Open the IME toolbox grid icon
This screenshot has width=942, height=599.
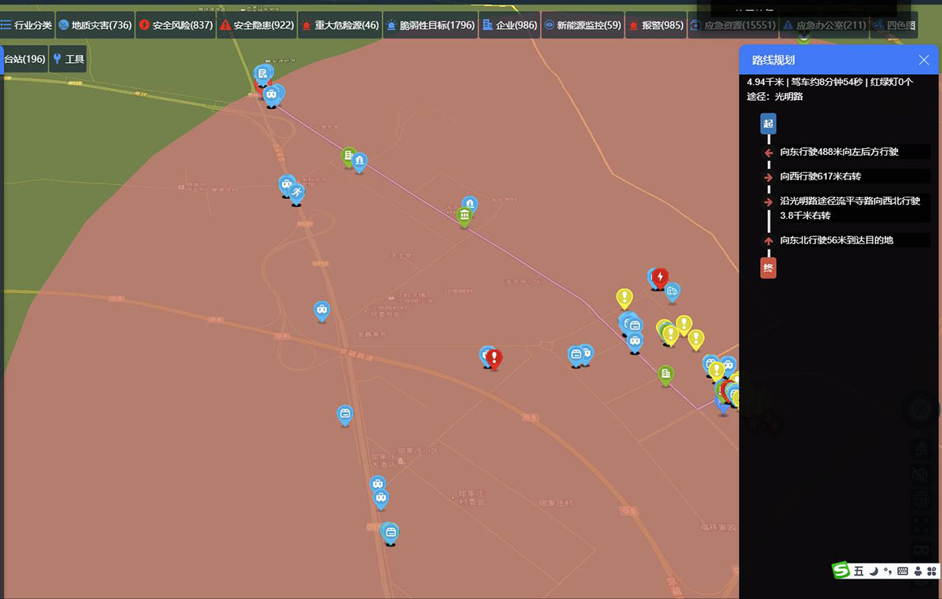932,571
